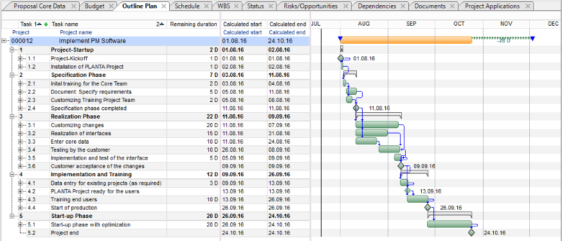Screen dimensions: 562x241
Task: Close the Schedule tab with its X
Action: pyautogui.click(x=206, y=6)
